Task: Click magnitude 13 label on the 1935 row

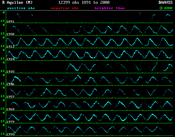Action: (2, 71)
